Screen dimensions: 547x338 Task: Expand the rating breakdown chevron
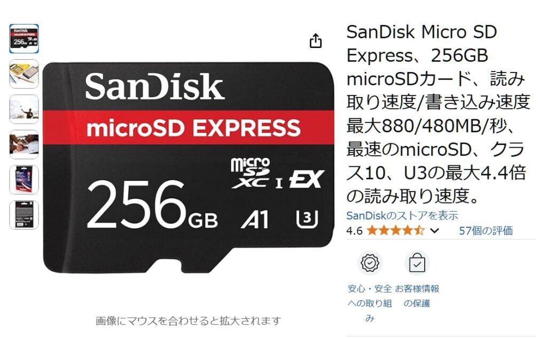click(x=434, y=230)
